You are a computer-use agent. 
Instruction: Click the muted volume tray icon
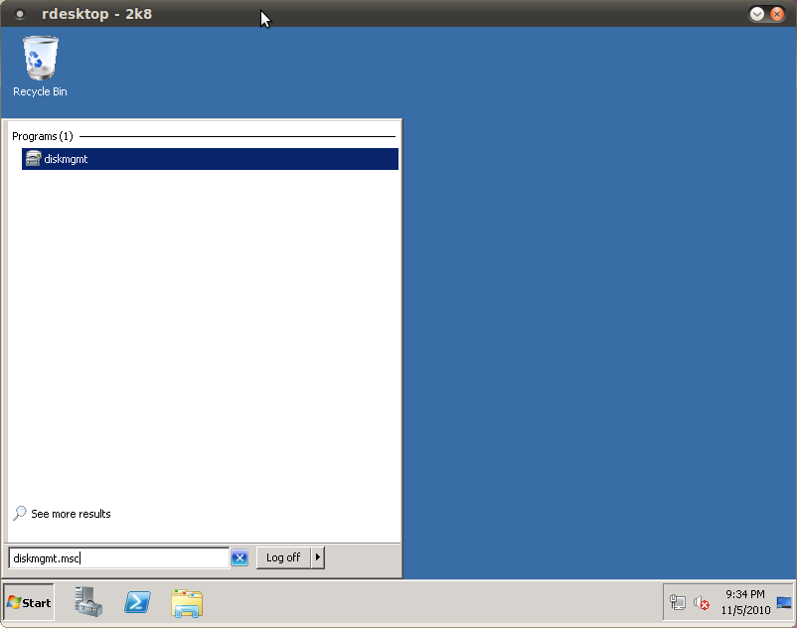(702, 603)
